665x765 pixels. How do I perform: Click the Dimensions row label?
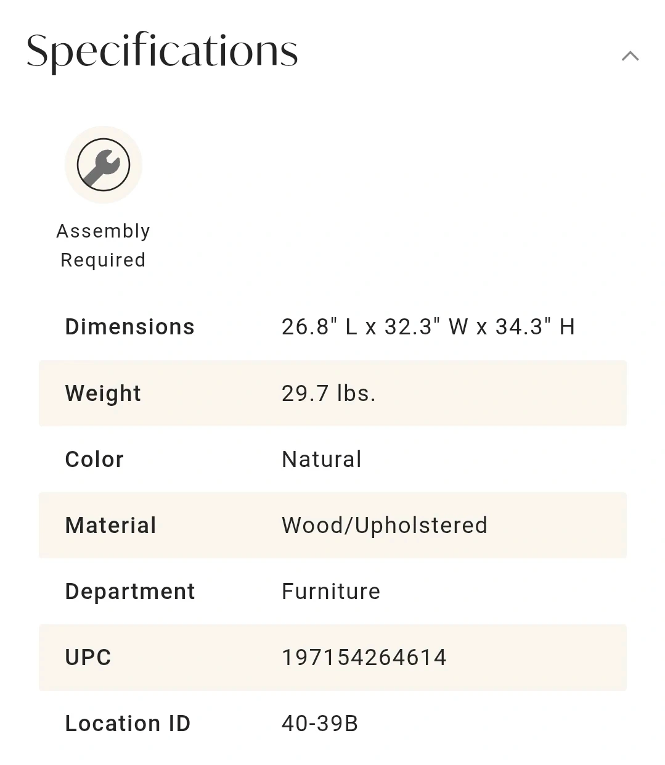tap(129, 327)
